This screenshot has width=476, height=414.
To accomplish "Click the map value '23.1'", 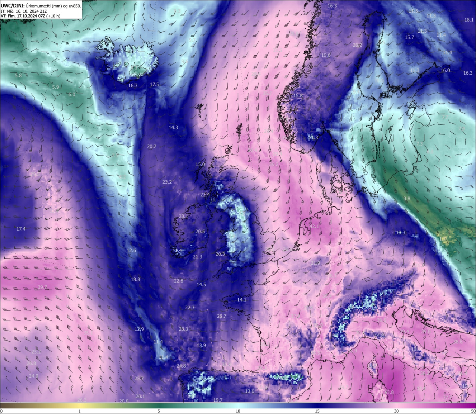I will coord(183,216).
